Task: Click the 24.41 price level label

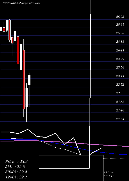Action: 120,50
